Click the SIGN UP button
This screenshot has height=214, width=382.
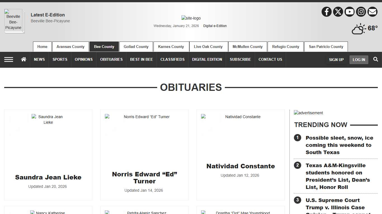click(336, 60)
